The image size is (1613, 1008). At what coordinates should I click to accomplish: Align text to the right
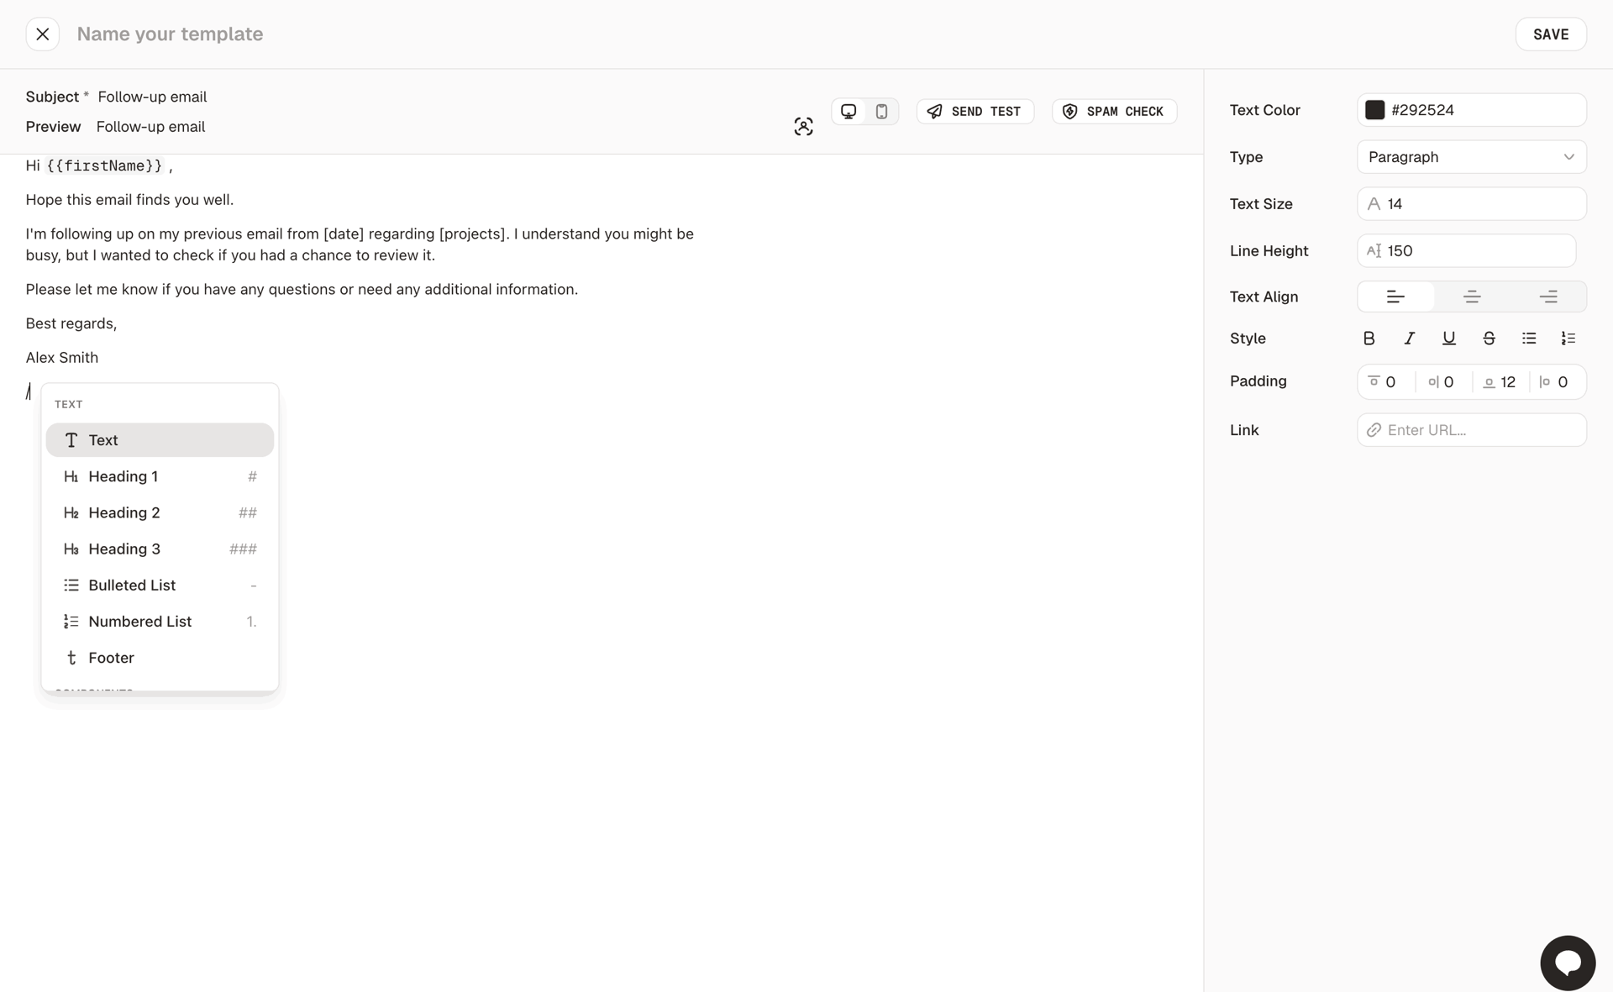click(1547, 297)
